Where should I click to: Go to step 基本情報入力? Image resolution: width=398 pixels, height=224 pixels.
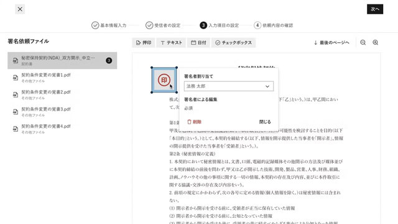[109, 25]
